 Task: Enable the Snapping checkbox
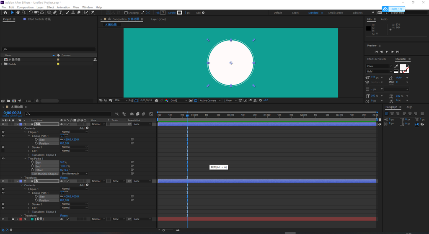(x=126, y=13)
